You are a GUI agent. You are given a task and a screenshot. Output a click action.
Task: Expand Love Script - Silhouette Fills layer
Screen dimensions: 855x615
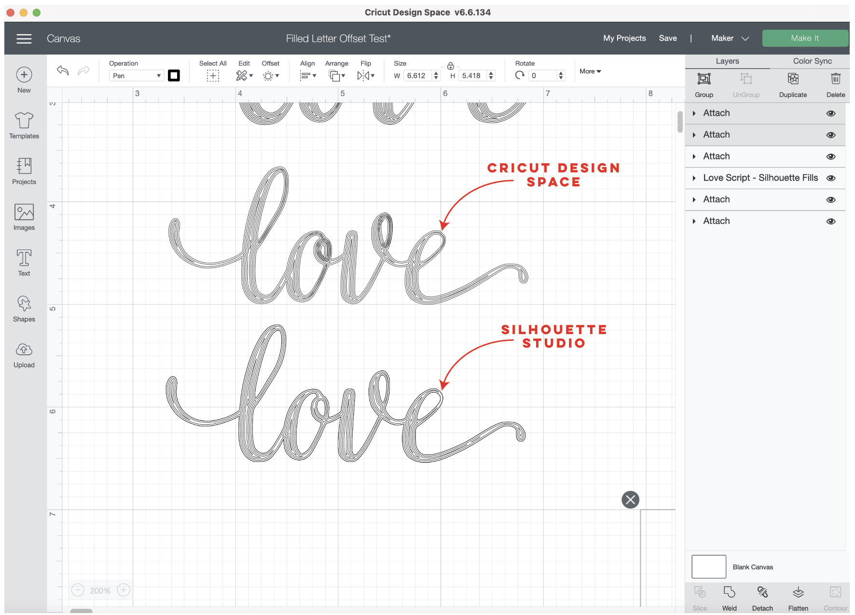point(694,178)
